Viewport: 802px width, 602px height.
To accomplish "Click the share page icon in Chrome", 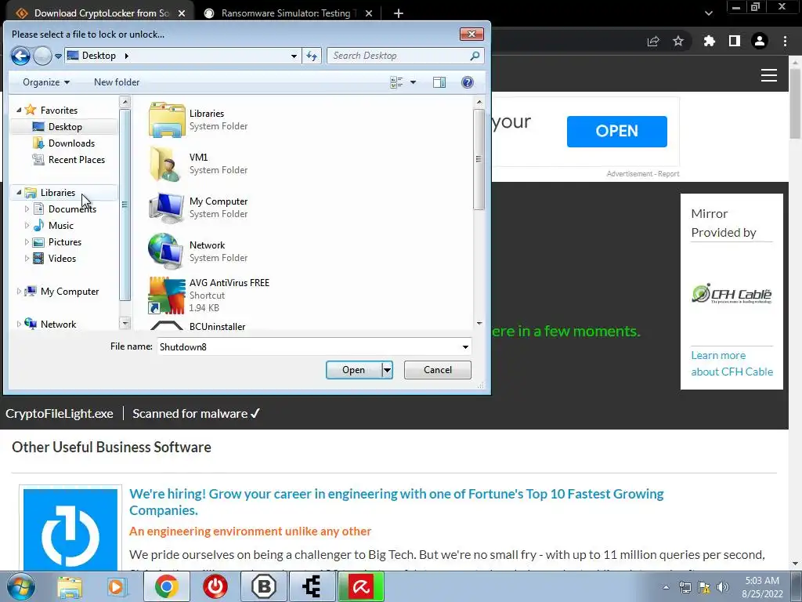I will click(653, 41).
